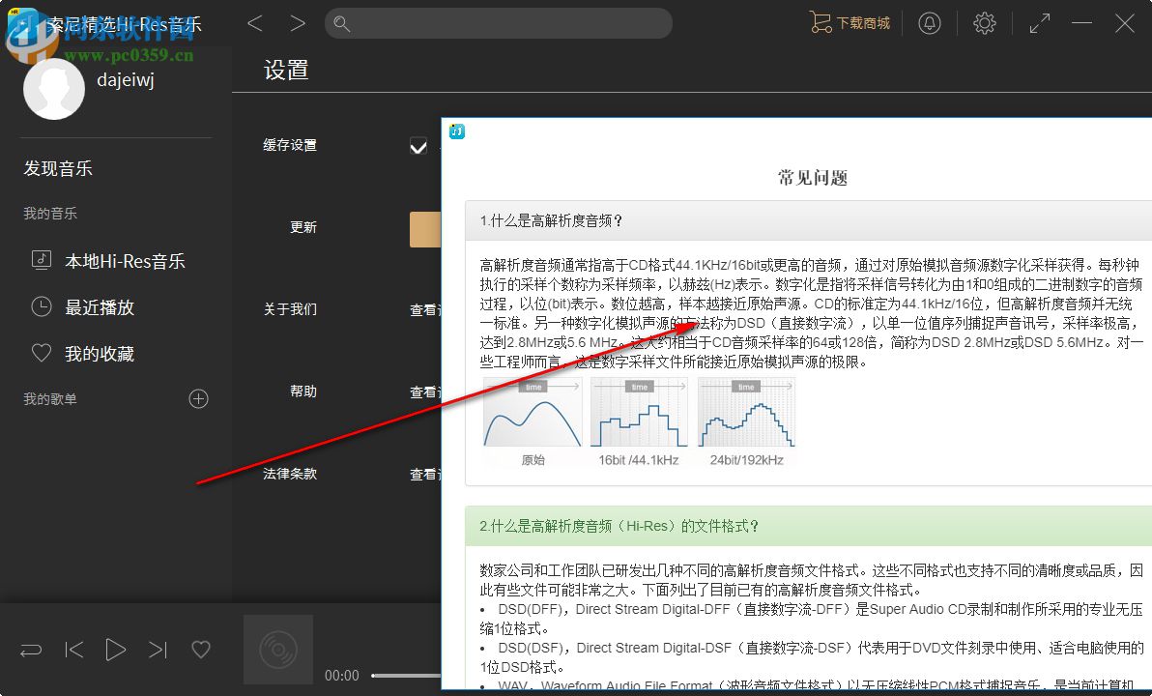
Task: Click the album art disc icon
Action: tap(277, 649)
